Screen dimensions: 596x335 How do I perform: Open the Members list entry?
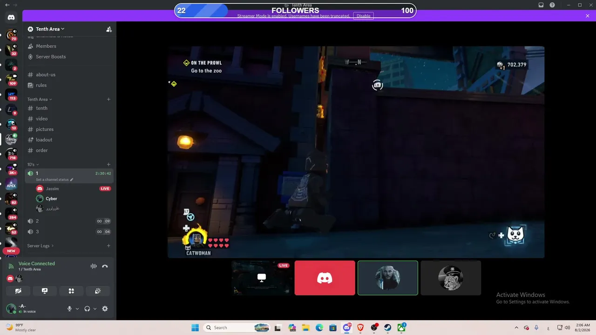point(69,46)
